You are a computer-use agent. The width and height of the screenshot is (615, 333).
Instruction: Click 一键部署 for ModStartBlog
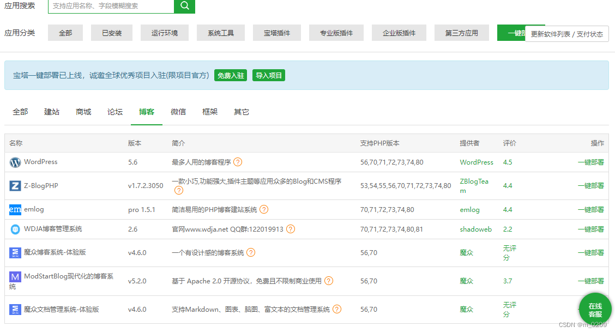(590, 281)
